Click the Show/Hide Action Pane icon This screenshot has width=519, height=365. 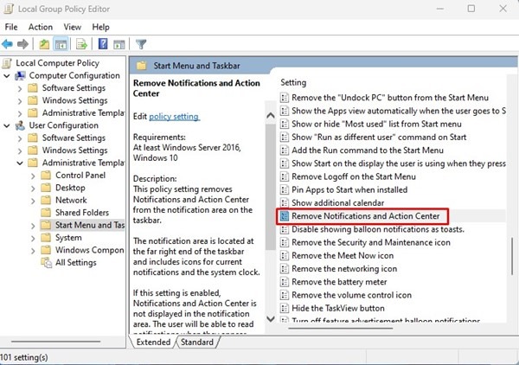pyautogui.click(x=119, y=44)
